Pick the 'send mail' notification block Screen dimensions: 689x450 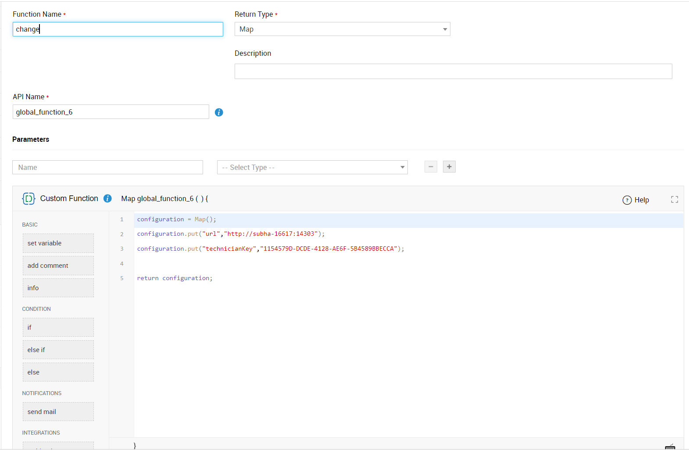(x=58, y=412)
